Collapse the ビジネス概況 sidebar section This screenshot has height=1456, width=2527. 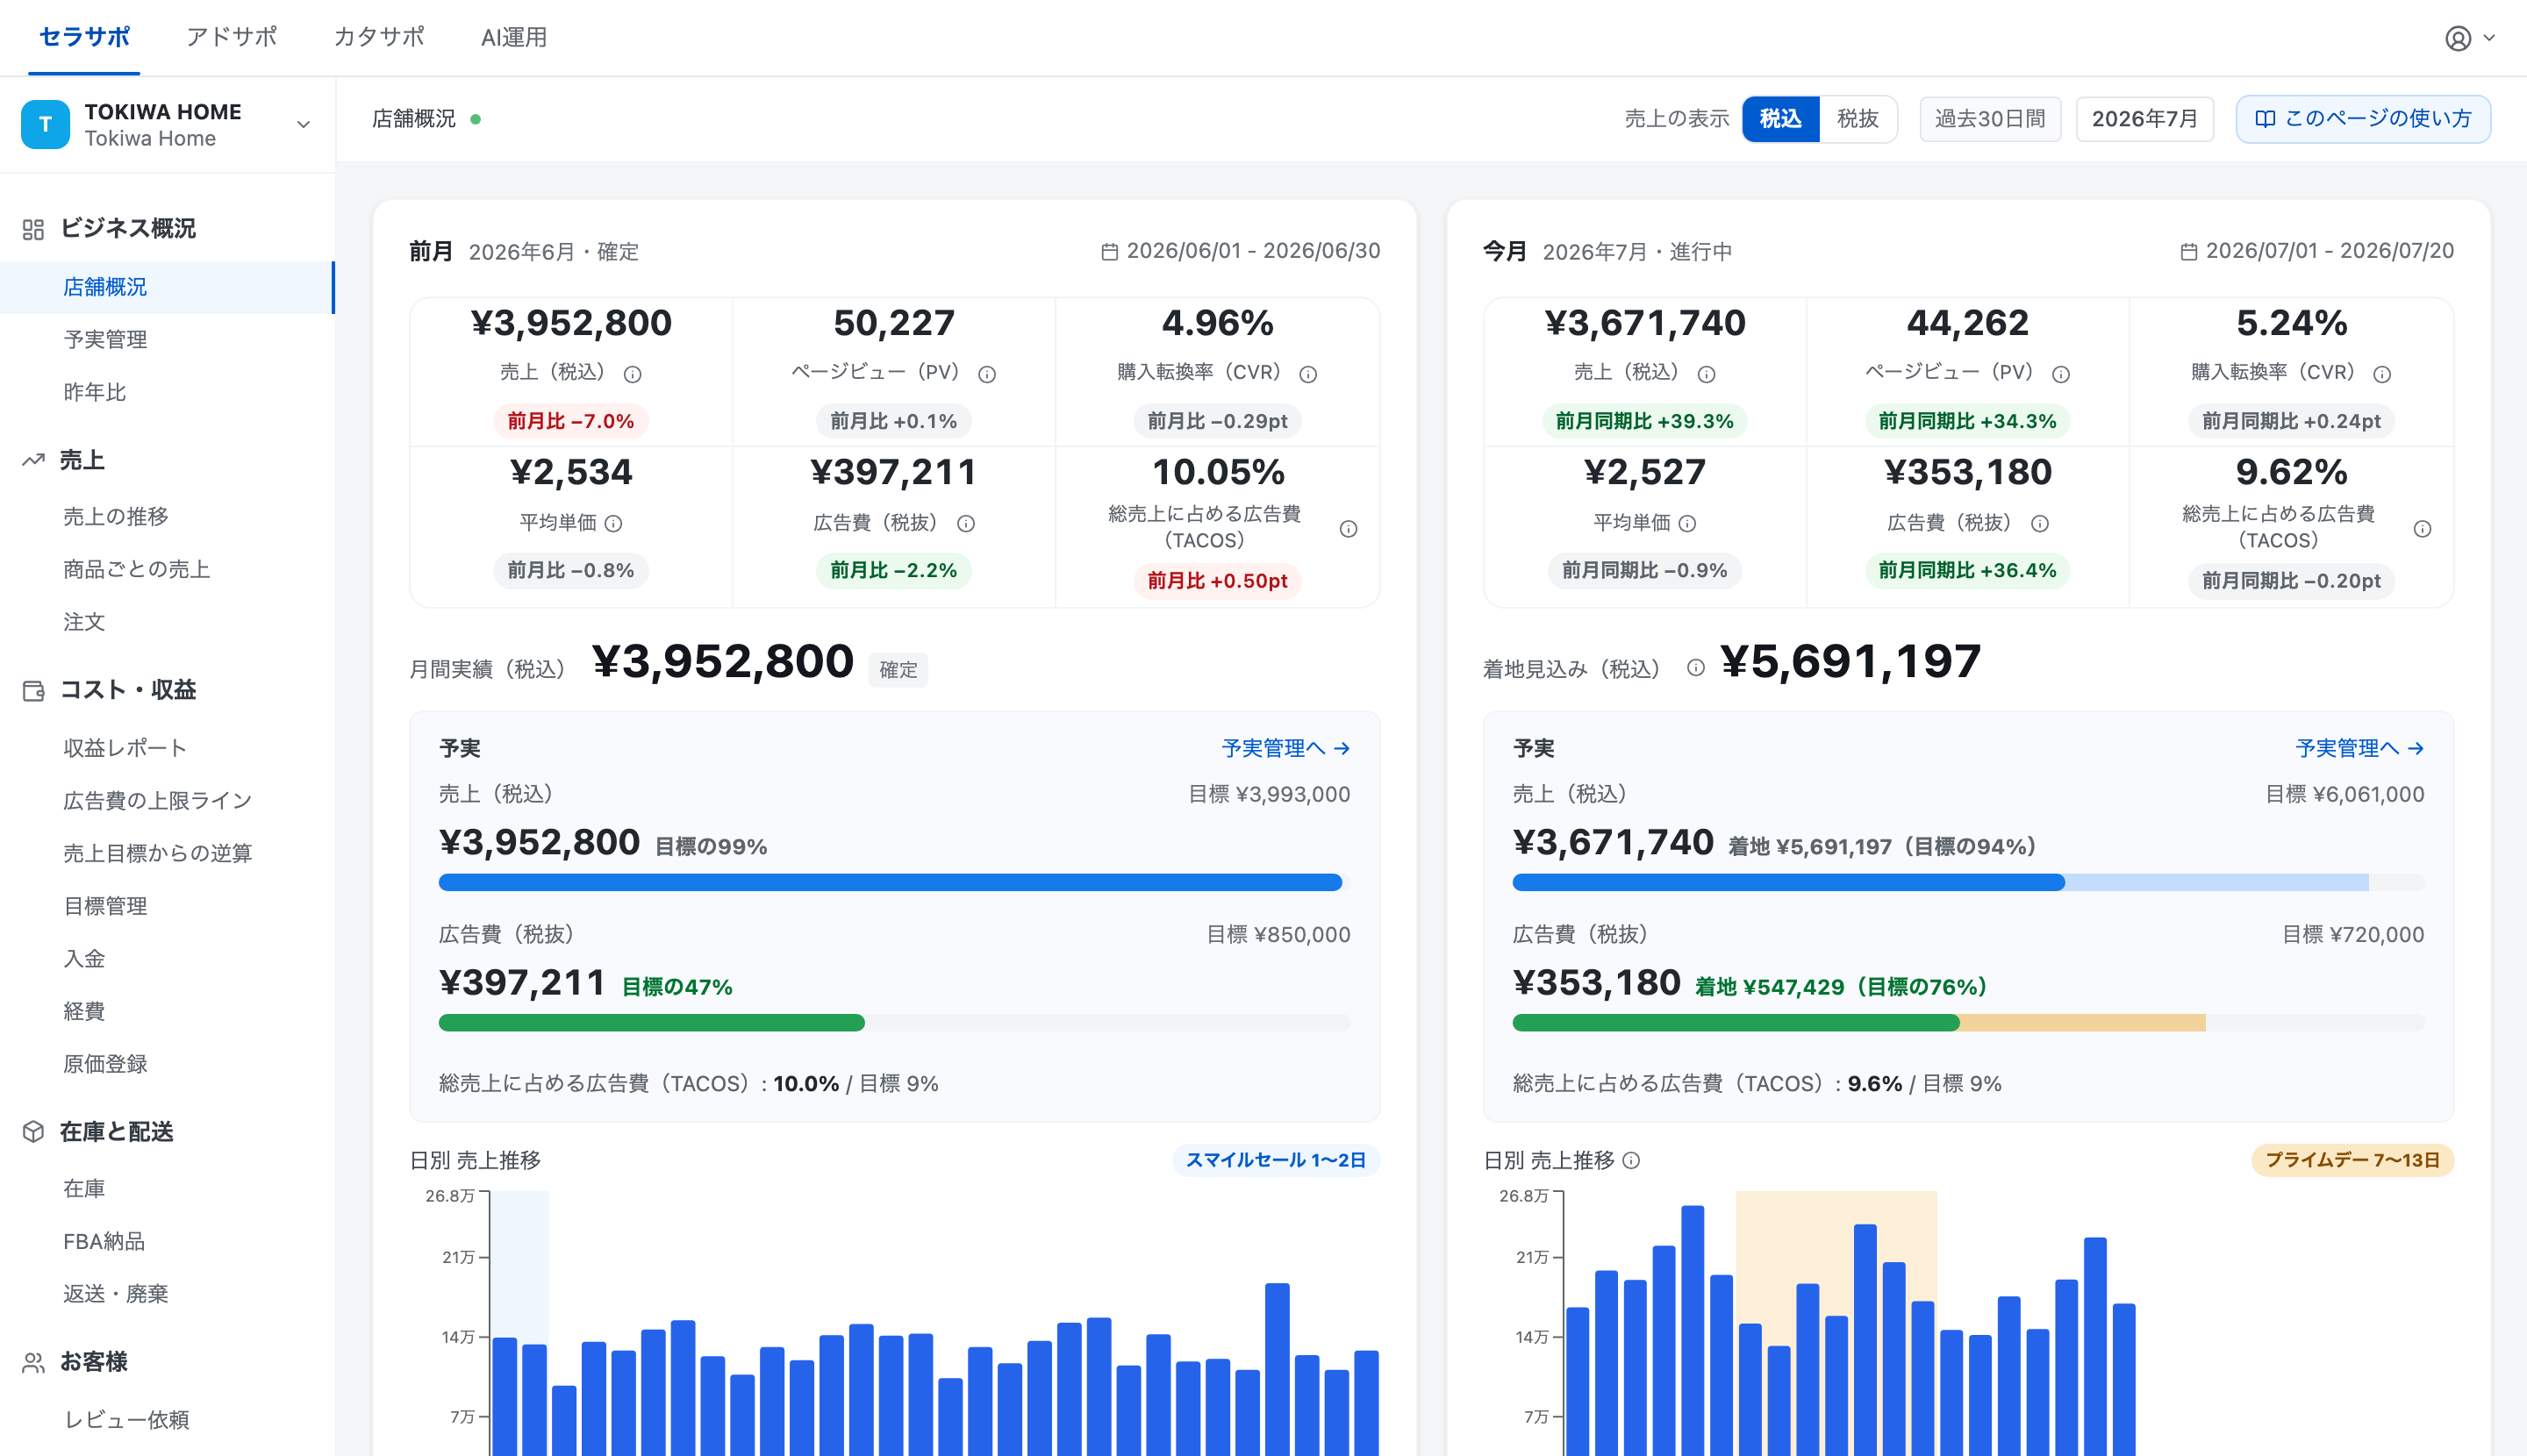(128, 229)
